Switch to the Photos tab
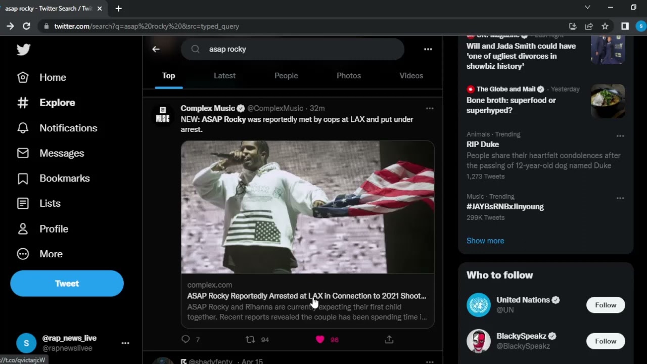 click(x=349, y=76)
